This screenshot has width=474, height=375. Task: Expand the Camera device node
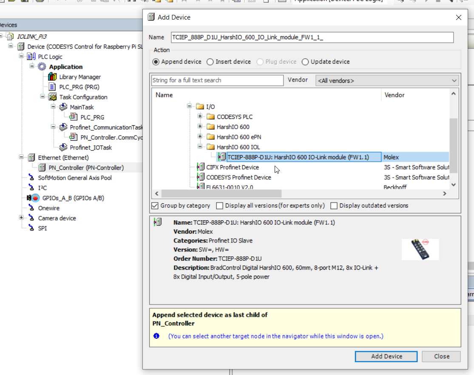point(21,217)
